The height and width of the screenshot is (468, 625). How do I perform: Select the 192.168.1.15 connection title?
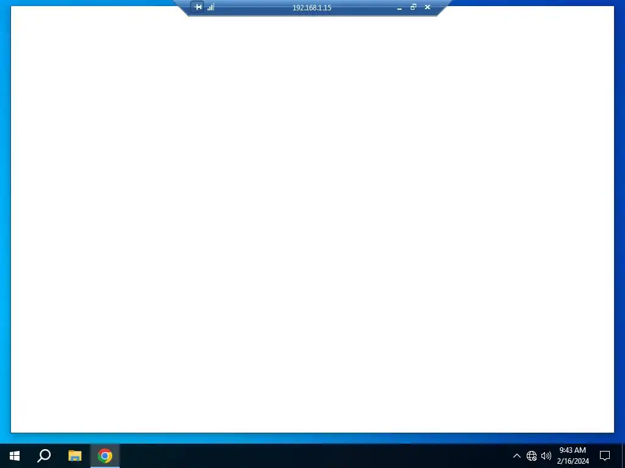pyautogui.click(x=312, y=7)
